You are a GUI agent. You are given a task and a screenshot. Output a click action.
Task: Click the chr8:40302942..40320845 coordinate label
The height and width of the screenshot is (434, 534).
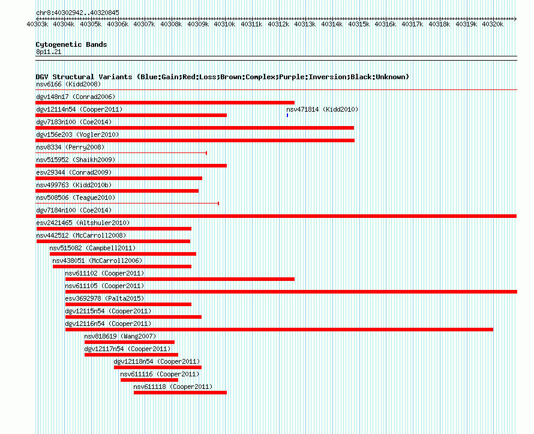pyautogui.click(x=77, y=13)
